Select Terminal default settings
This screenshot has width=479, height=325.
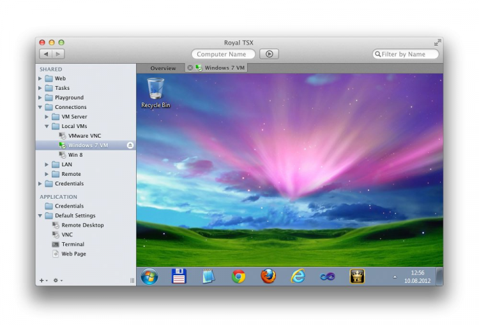click(x=73, y=244)
